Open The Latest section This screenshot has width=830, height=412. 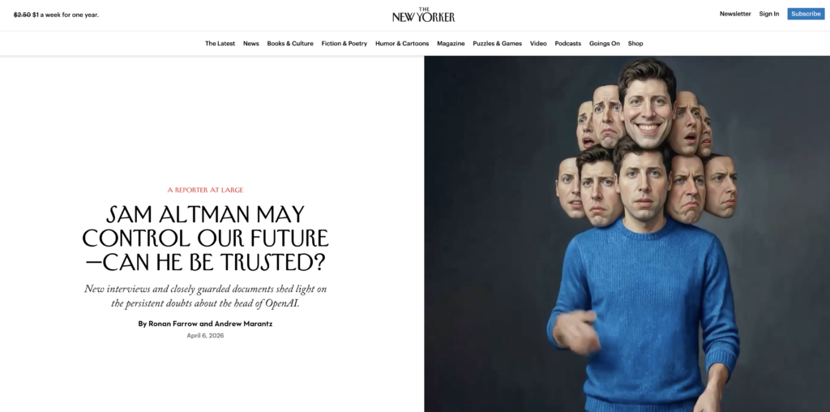point(220,44)
